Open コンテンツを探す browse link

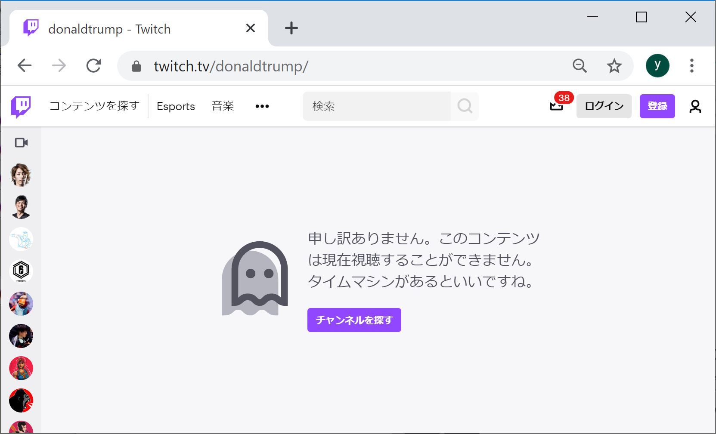[x=94, y=106]
